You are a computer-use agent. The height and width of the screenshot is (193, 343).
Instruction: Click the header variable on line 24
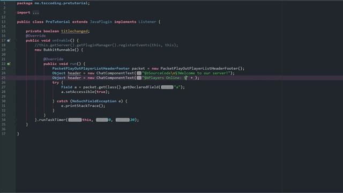point(74,73)
